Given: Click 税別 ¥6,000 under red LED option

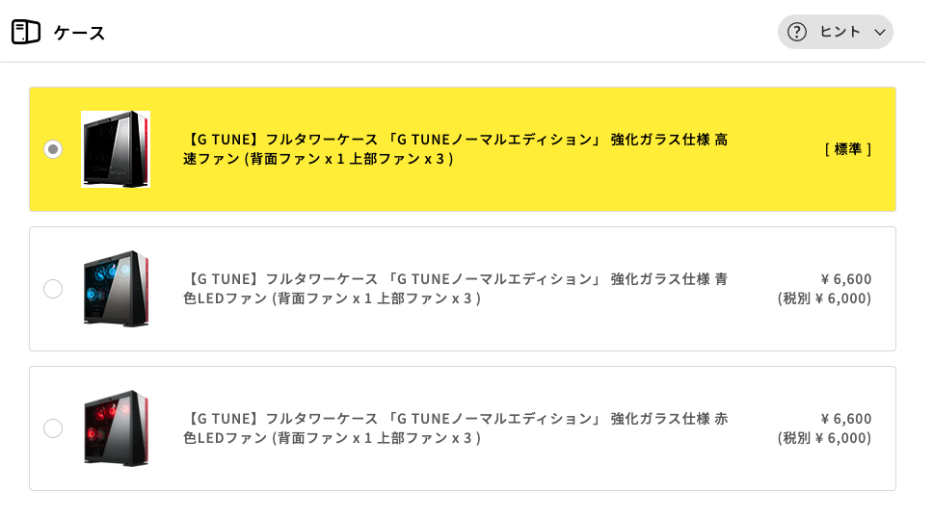Looking at the screenshot, I should 824,438.
